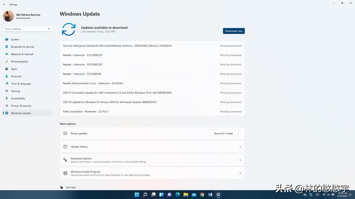Screen dimensions: 355x199
Task: Select the Intel Corporation Bluetooth 22.70.2.1 row
Action: pos(152,111)
